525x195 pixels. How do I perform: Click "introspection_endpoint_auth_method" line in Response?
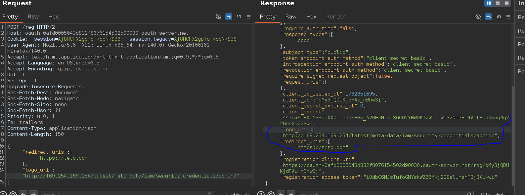[x=368, y=64]
